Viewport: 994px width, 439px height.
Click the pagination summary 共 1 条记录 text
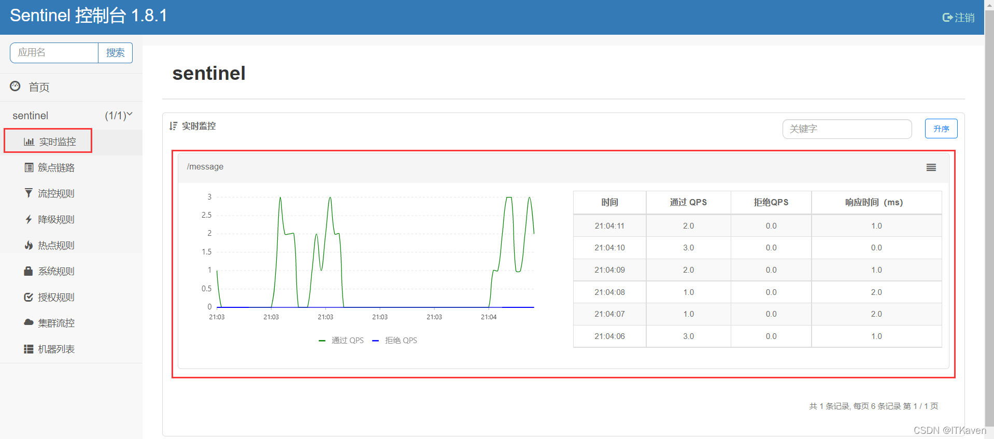point(873,406)
